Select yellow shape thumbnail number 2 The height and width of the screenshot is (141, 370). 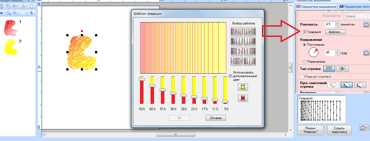11,47
